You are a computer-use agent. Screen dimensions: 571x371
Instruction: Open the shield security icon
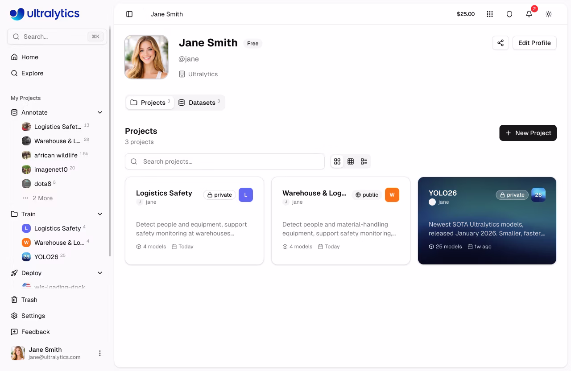point(509,14)
